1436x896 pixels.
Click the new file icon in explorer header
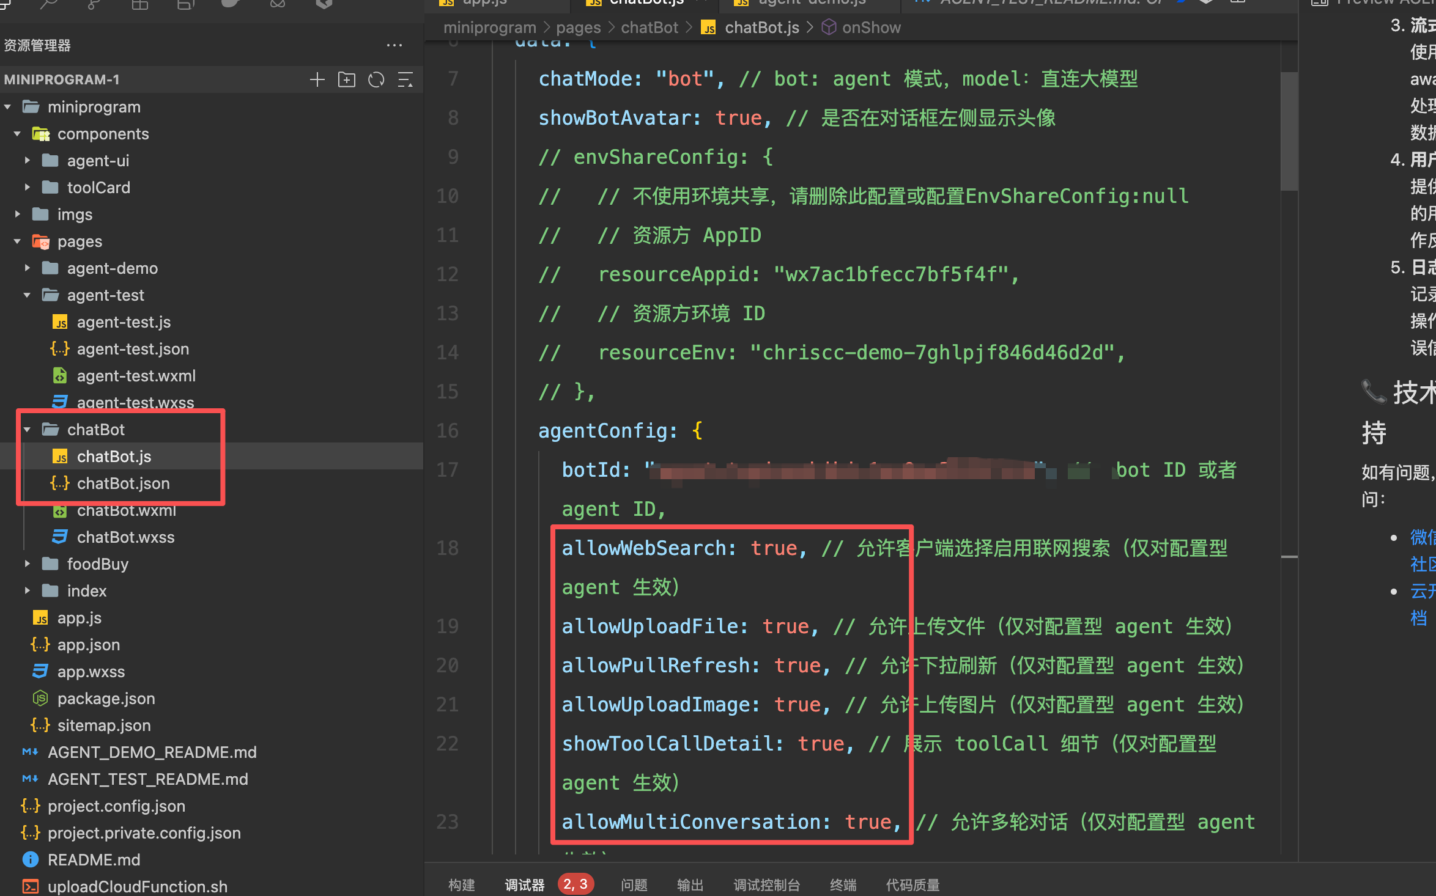[317, 80]
